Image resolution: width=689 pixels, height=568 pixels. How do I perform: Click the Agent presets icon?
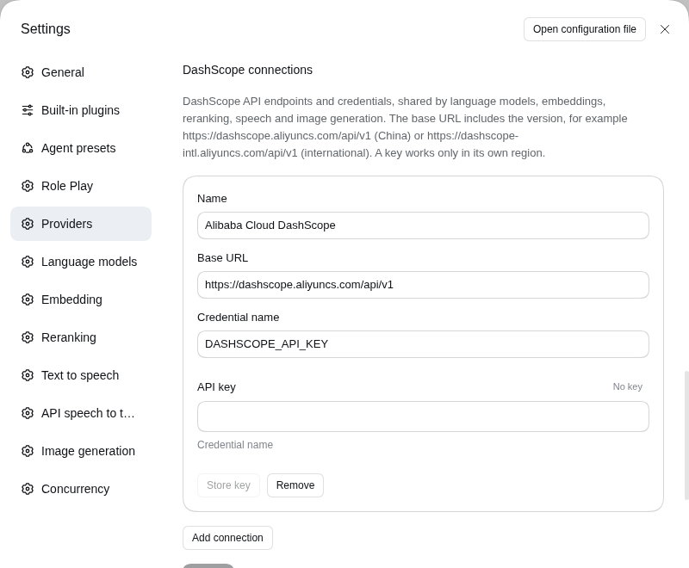pyautogui.click(x=28, y=148)
